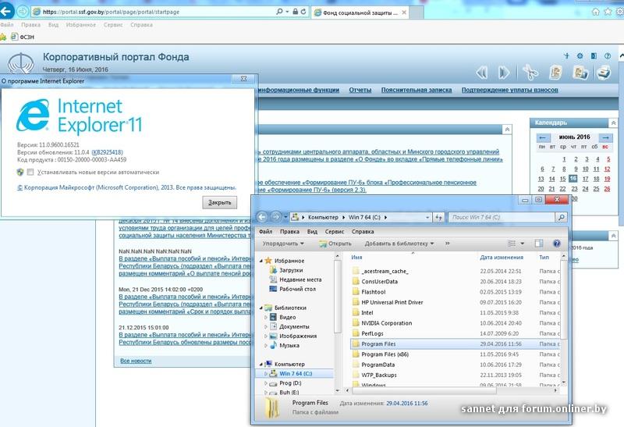The height and width of the screenshot is (427, 624).
Task: Open Подтверждение уплаты взносов link
Action: tap(510, 90)
